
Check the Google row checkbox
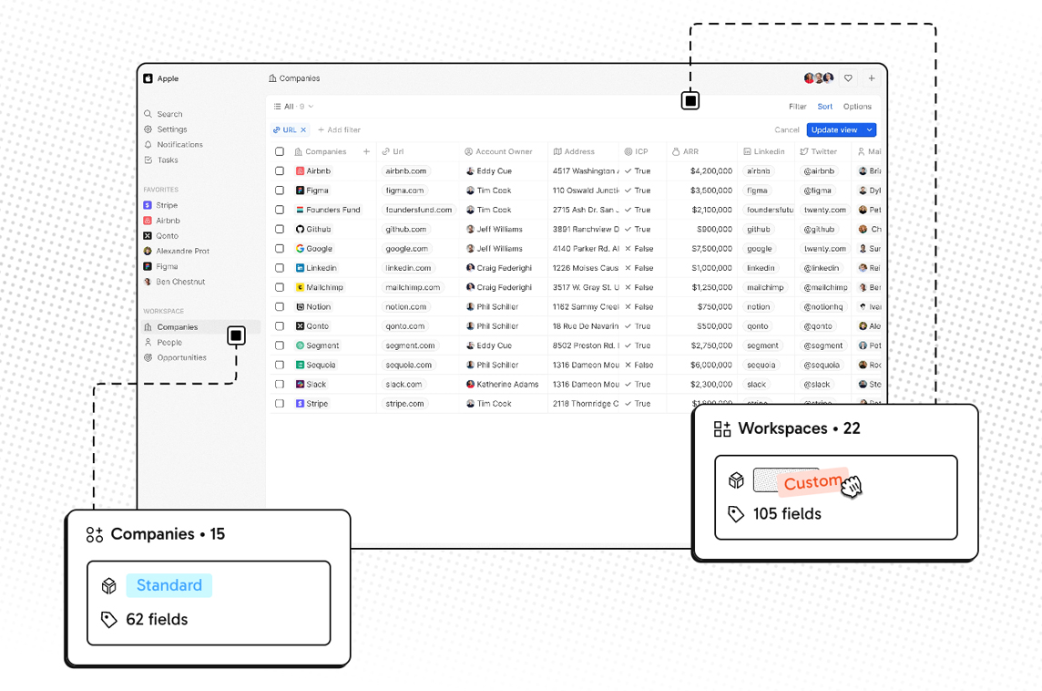280,249
